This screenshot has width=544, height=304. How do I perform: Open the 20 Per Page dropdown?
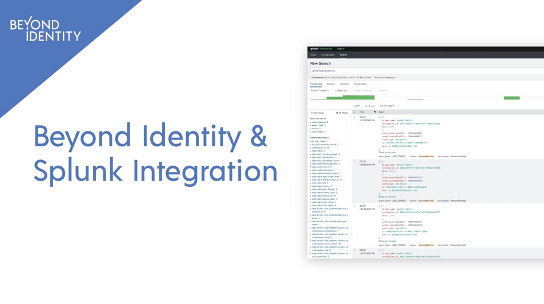(x=387, y=106)
